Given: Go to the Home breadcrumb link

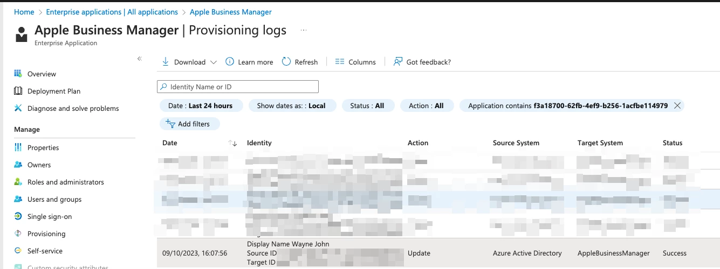Looking at the screenshot, I should point(24,12).
